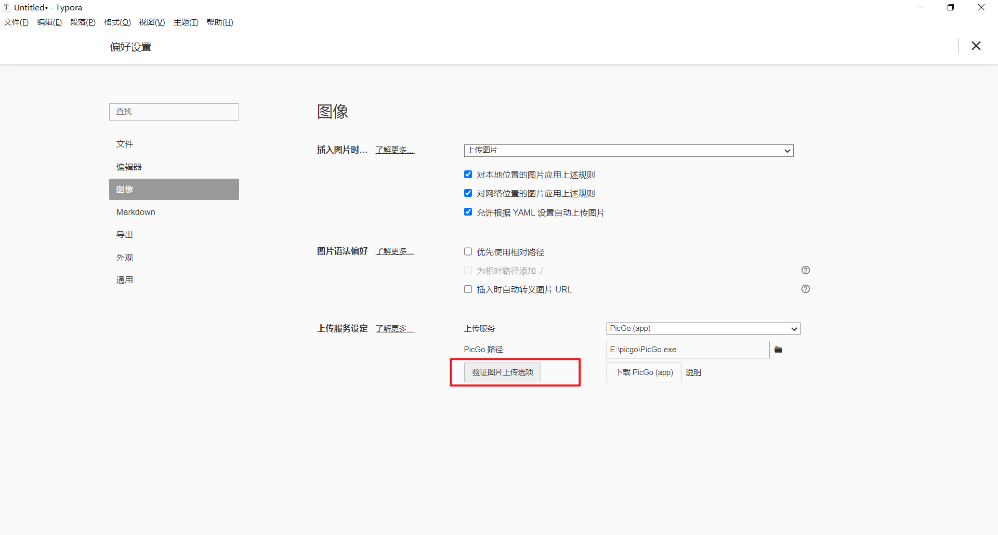Select 文件 settings category
Viewport: 998px width, 535px height.
[x=174, y=144]
